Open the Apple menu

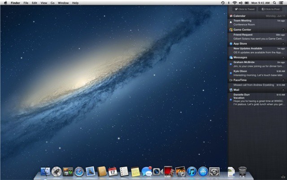[5, 3]
